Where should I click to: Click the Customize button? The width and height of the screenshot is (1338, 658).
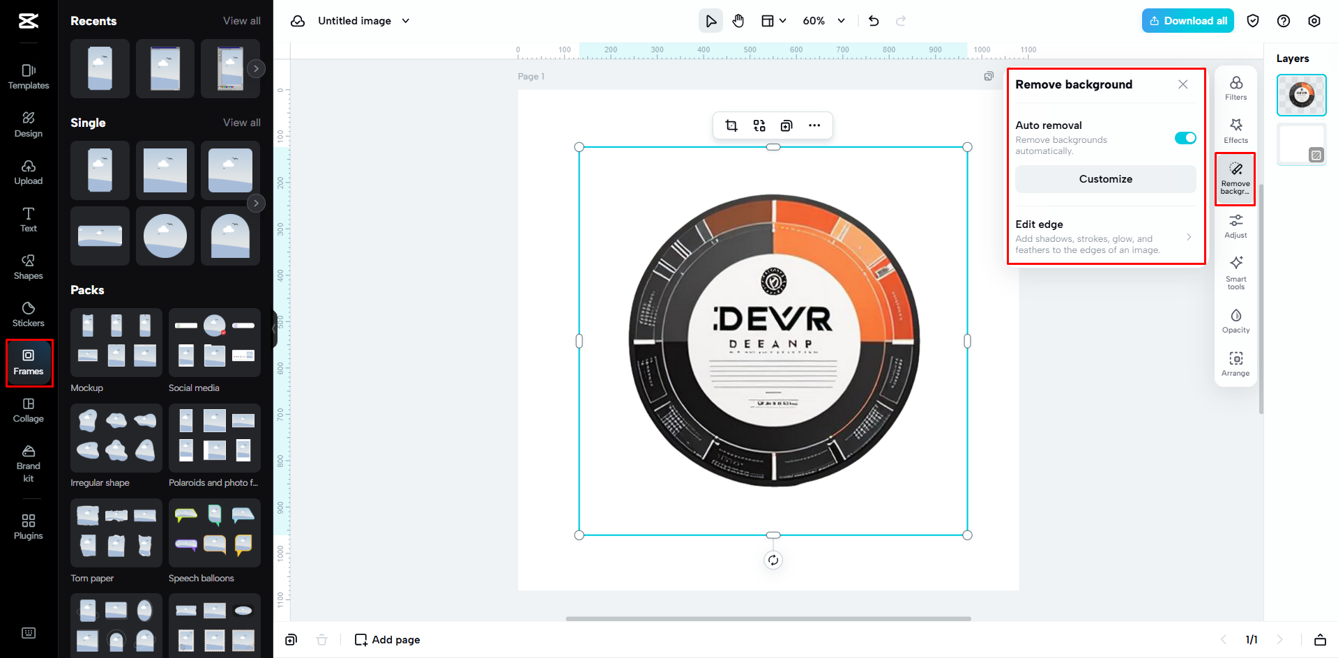tap(1105, 178)
